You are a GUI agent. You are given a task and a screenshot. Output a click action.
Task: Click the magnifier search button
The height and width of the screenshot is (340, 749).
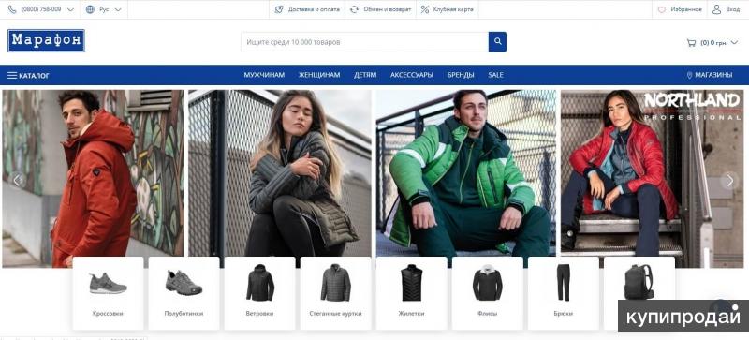[x=497, y=42]
